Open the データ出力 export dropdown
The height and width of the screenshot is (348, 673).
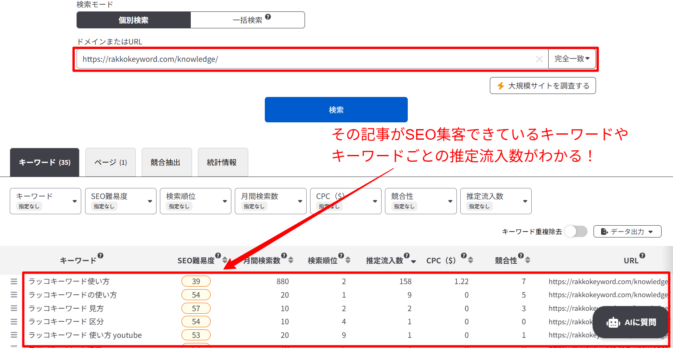click(x=627, y=232)
